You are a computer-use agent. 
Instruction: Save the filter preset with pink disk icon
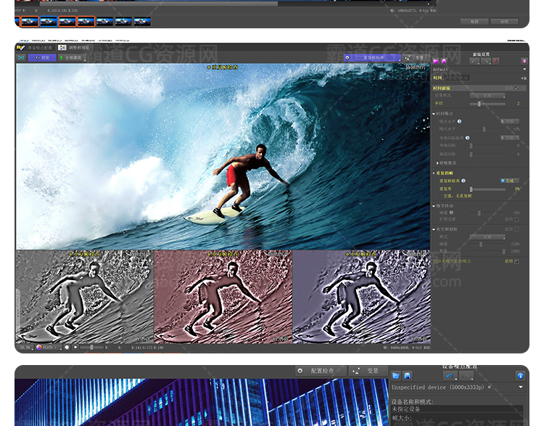click(x=444, y=62)
